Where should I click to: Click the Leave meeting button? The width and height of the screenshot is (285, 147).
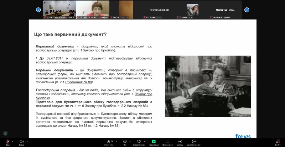click(278, 142)
